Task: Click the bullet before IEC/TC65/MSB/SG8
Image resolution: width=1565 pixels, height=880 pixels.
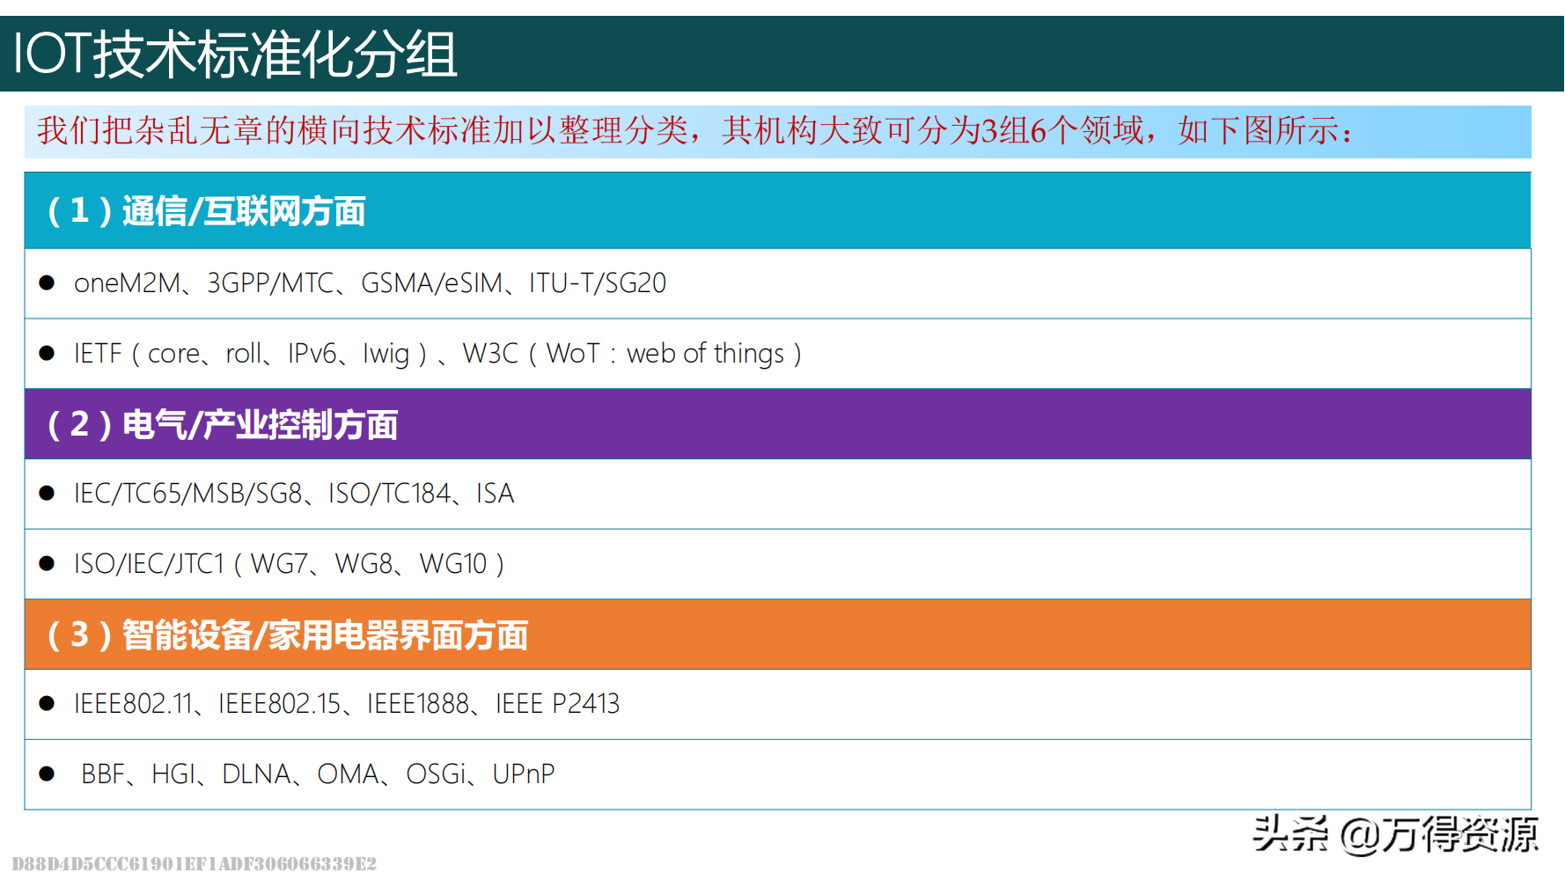Action: click(x=48, y=494)
